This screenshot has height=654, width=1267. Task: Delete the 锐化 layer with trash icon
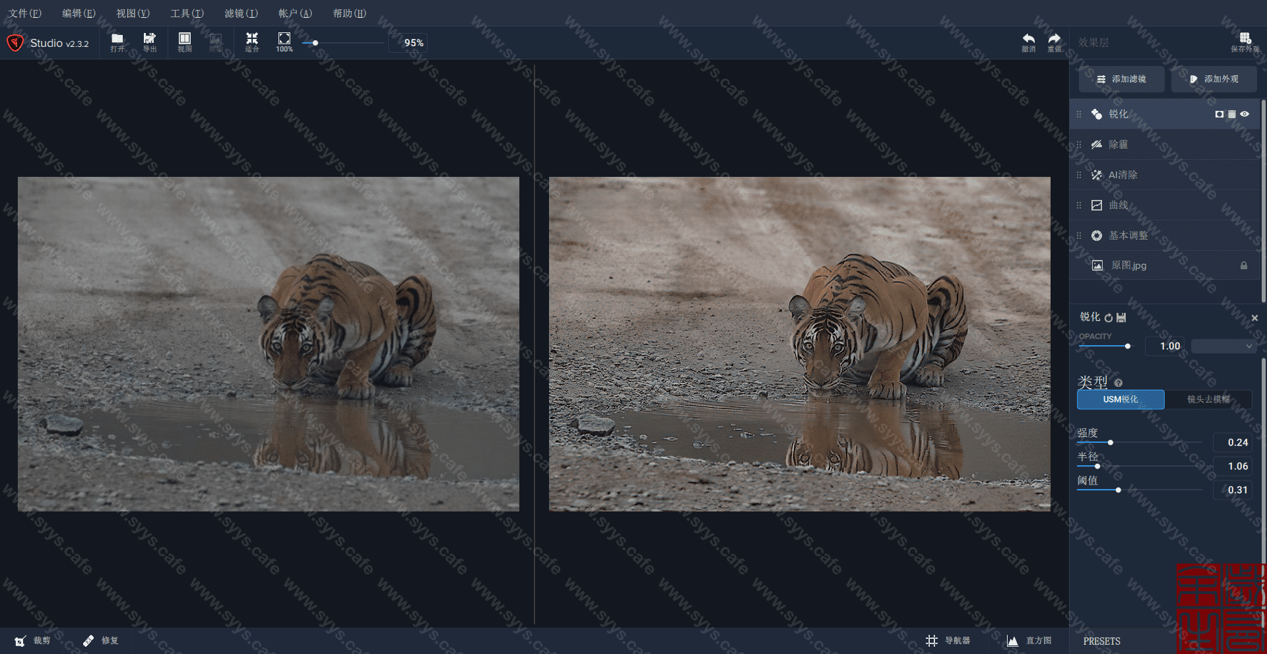click(1231, 114)
